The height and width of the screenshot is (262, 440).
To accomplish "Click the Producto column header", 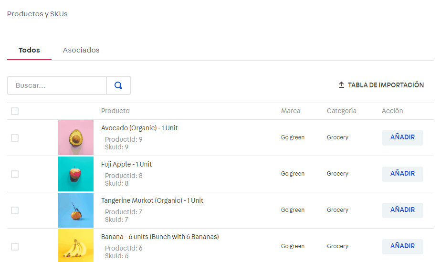I will pyautogui.click(x=115, y=111).
